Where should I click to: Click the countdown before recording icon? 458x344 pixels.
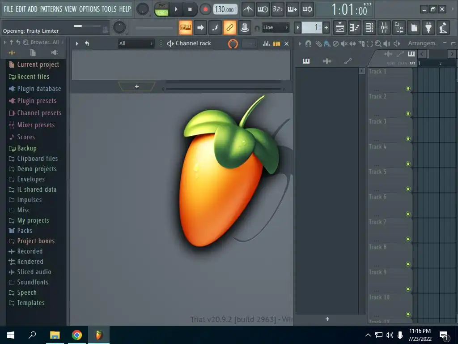point(277,9)
